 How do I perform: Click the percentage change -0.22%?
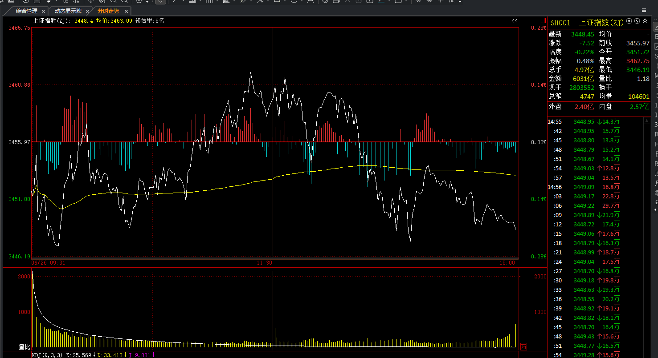coord(584,52)
